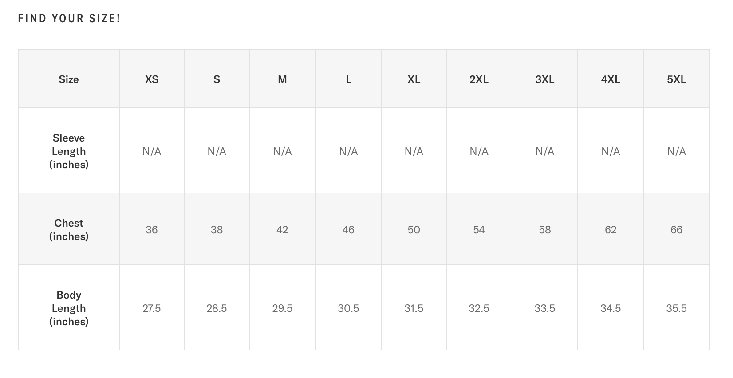Click the body length 33.5 cell

click(x=544, y=308)
